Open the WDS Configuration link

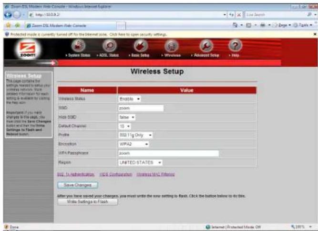pos(116,174)
